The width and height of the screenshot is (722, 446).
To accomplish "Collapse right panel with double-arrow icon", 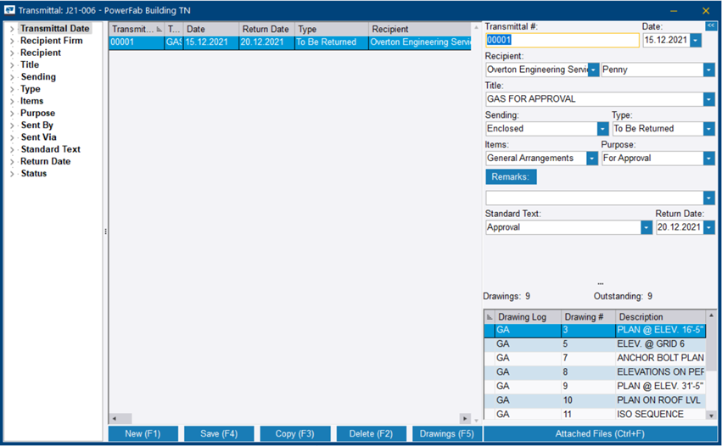I will point(711,26).
